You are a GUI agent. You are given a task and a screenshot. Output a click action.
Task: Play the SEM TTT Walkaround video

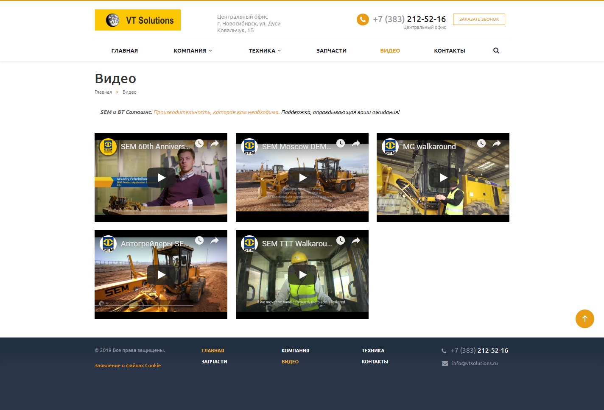pos(302,275)
